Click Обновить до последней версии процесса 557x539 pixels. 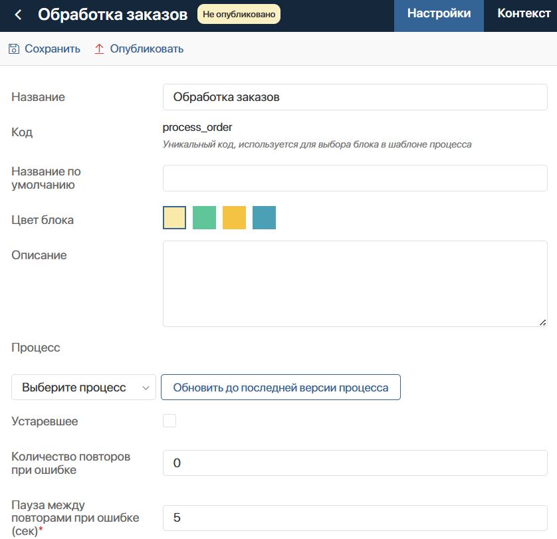(280, 387)
